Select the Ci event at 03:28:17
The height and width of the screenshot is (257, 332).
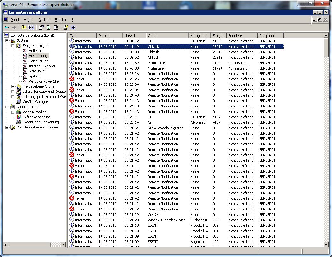[x=176, y=117]
